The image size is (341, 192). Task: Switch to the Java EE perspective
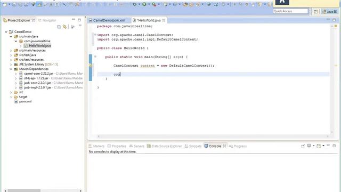(330, 12)
